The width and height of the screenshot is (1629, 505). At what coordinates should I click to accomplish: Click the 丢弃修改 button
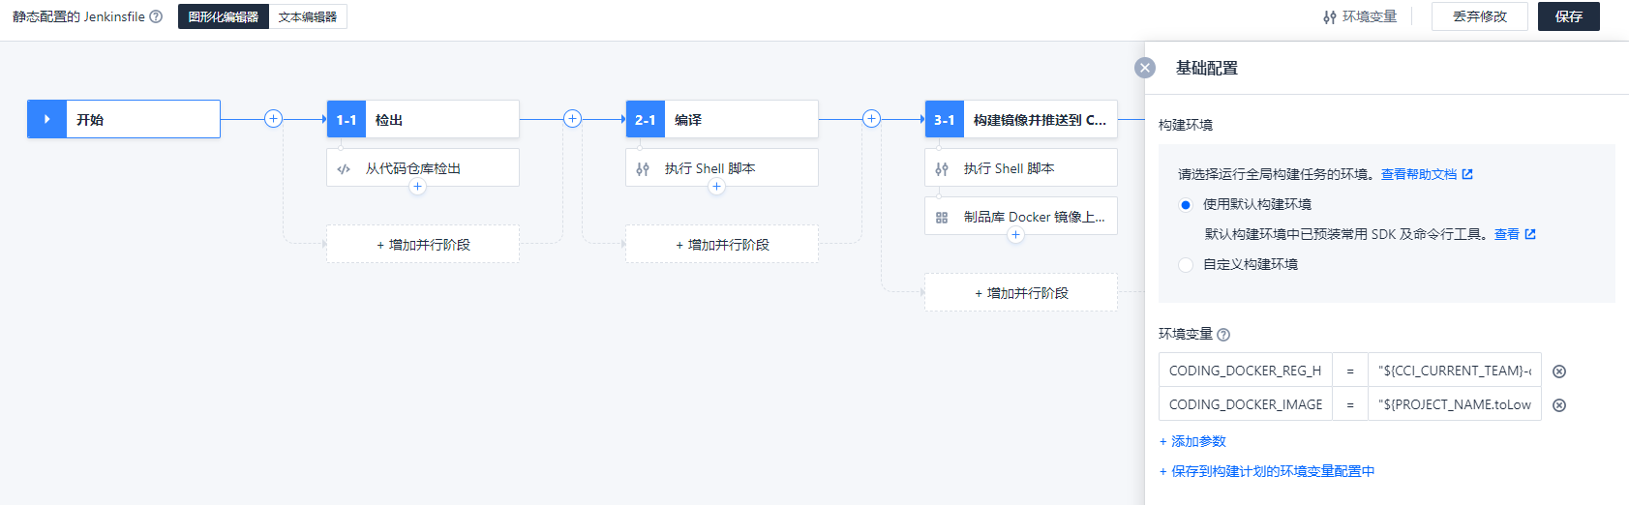click(1479, 16)
